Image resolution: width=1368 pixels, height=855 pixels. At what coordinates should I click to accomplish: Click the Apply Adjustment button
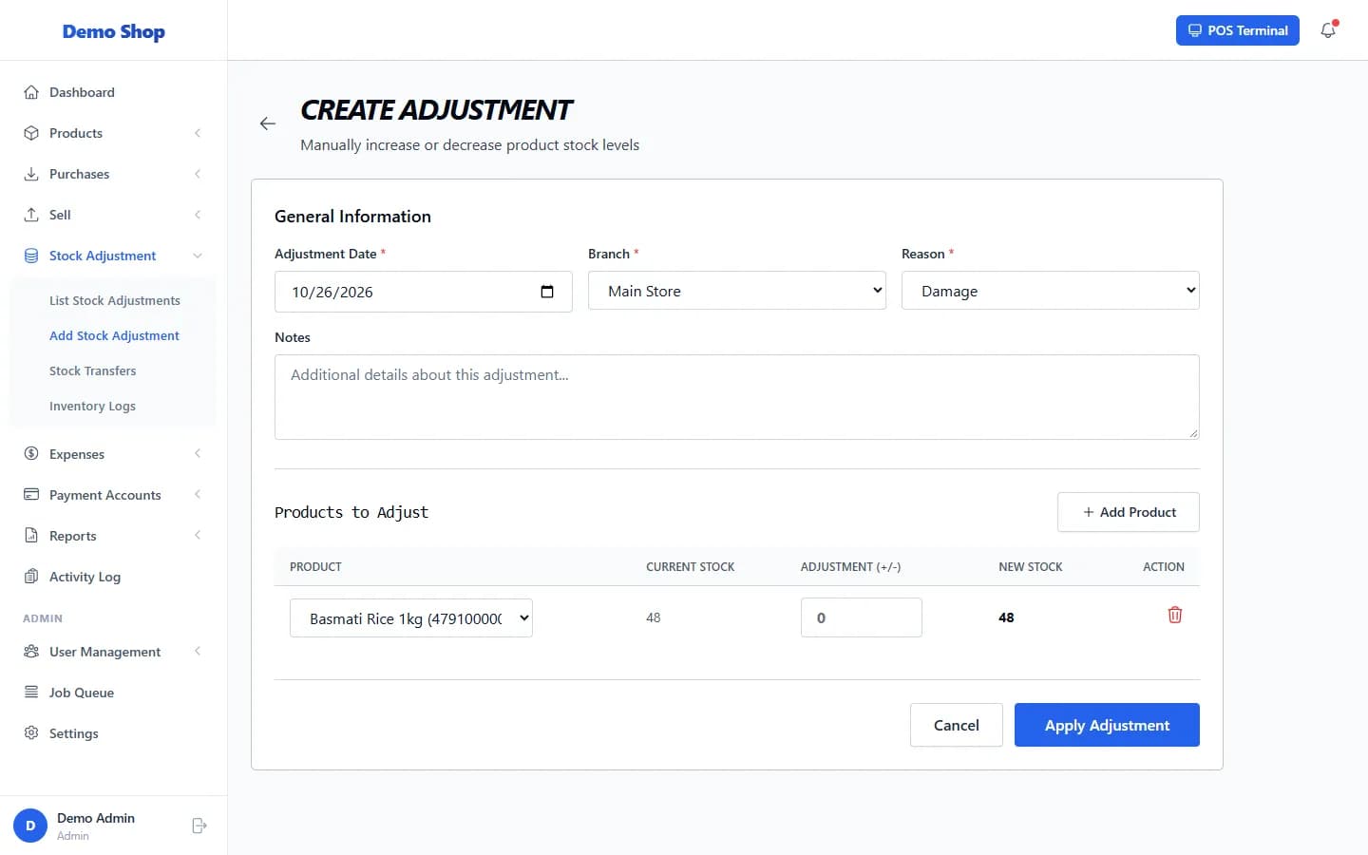[1107, 725]
